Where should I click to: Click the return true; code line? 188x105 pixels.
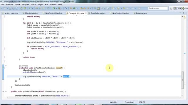[29, 57]
